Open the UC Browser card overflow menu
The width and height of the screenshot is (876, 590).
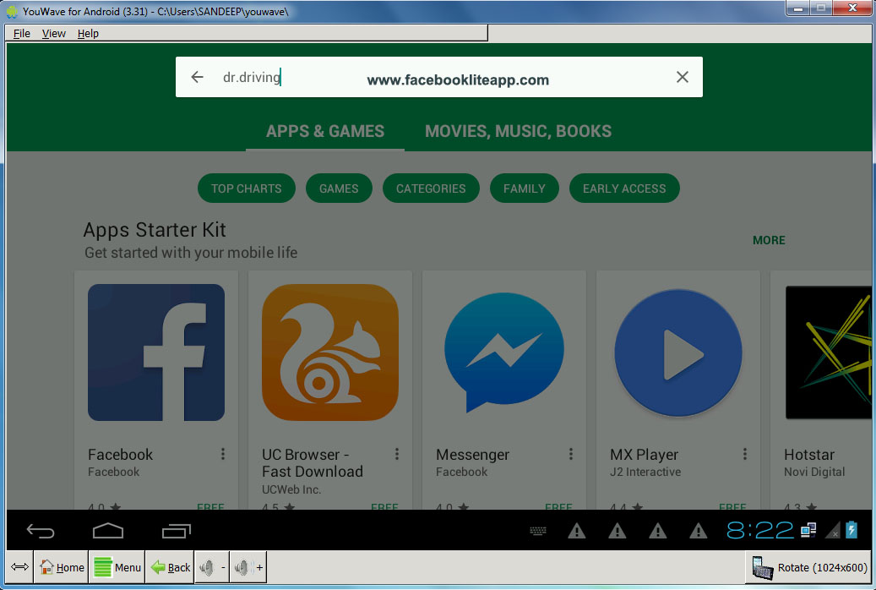(397, 454)
